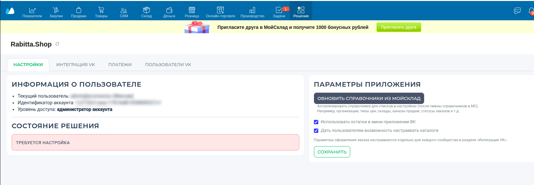Click the СОСТОЯНИЕ РЕШЕНИЯ heading
The width and height of the screenshot is (534, 185).
(x=55, y=126)
